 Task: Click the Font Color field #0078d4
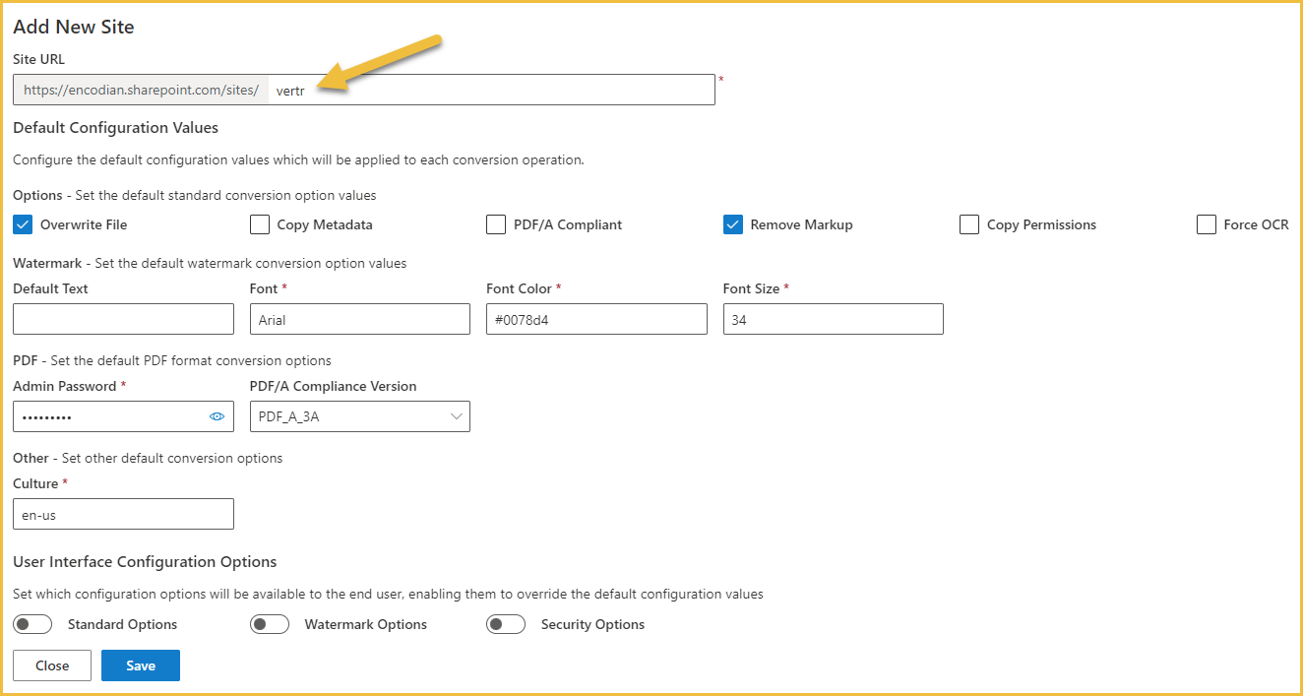click(x=596, y=319)
